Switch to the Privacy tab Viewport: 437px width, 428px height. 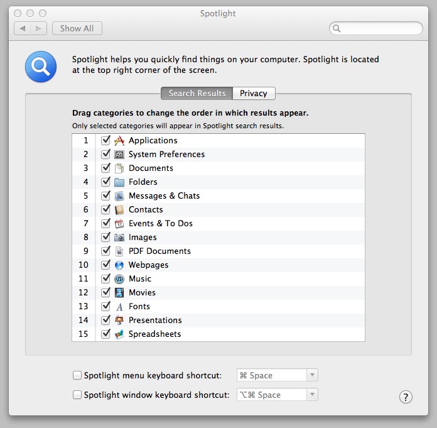254,93
